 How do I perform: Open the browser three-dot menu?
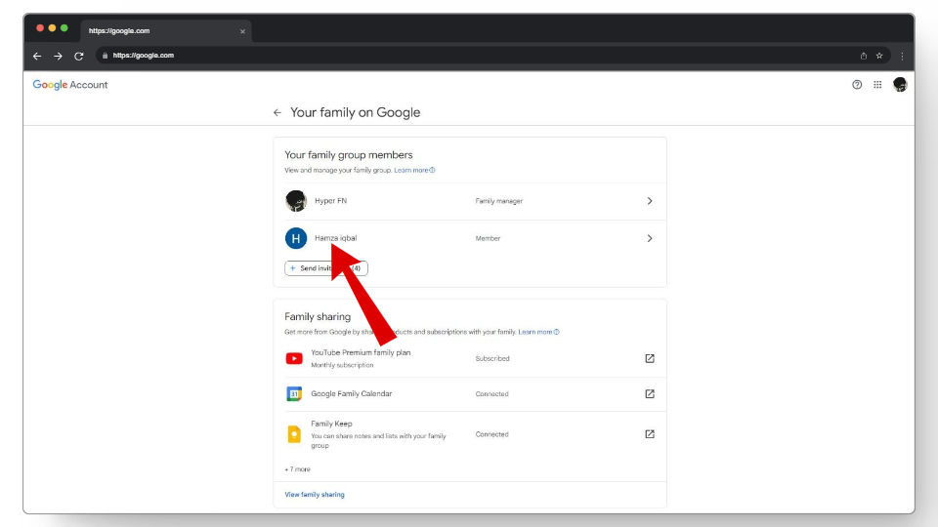click(x=902, y=56)
